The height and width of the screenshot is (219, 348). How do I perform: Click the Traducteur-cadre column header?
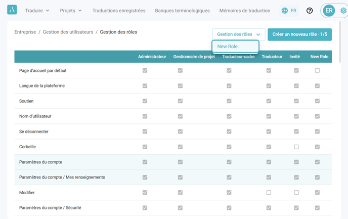(x=238, y=57)
